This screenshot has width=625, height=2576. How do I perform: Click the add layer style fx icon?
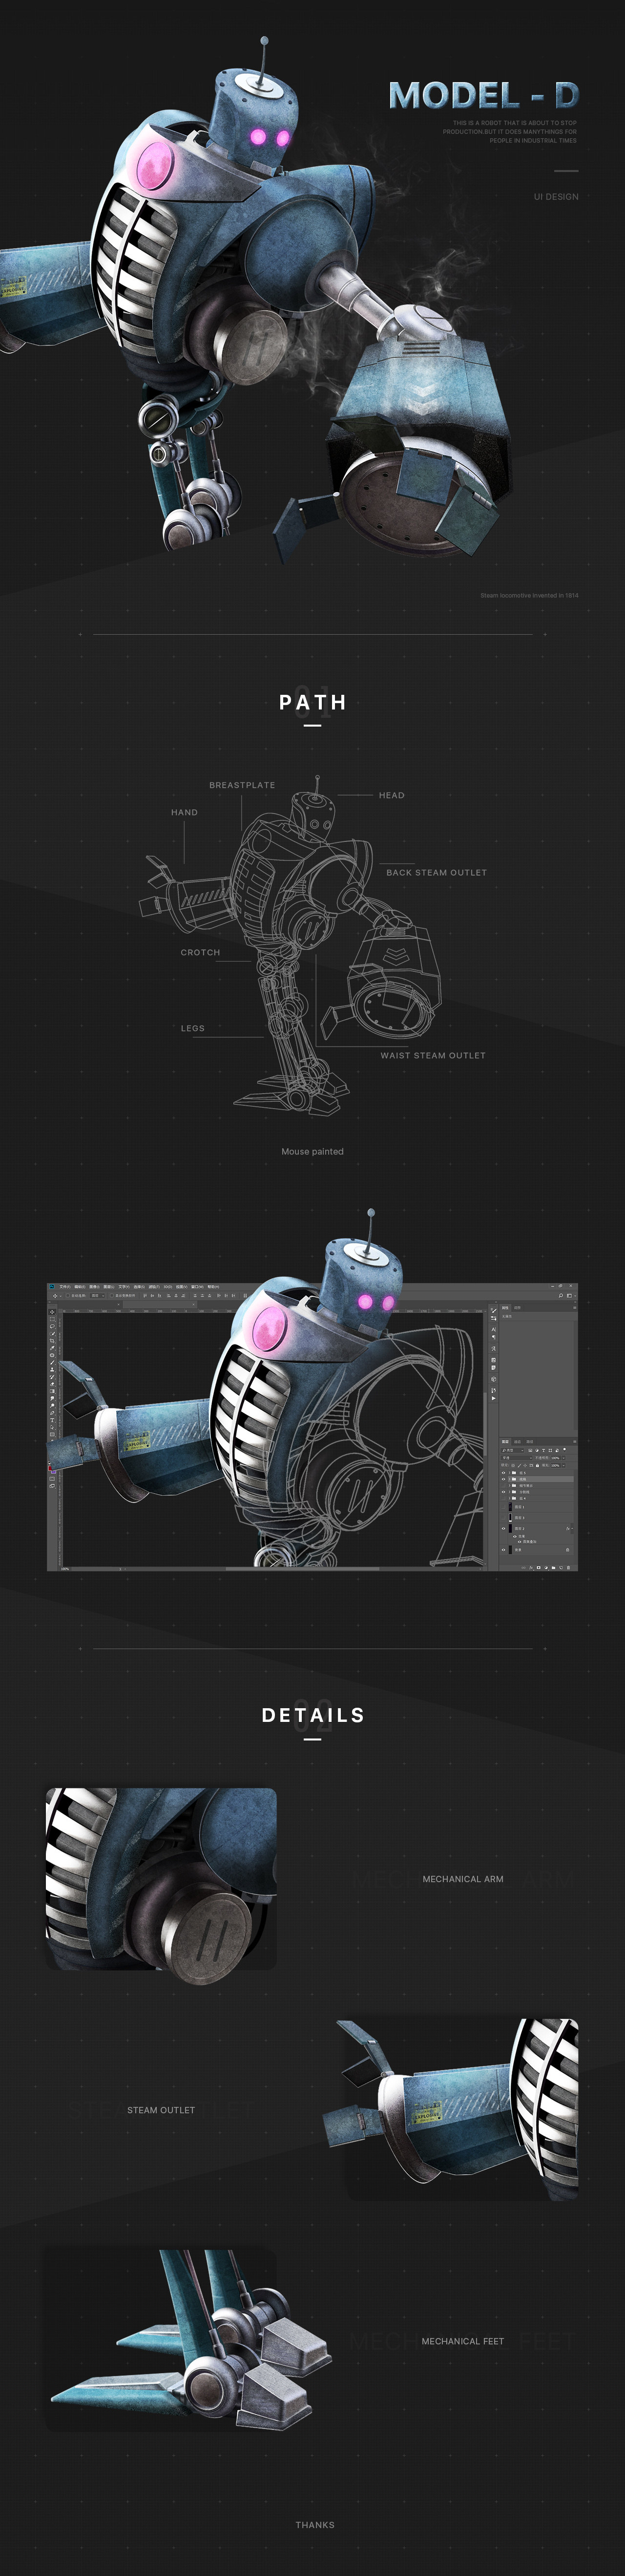[531, 1568]
